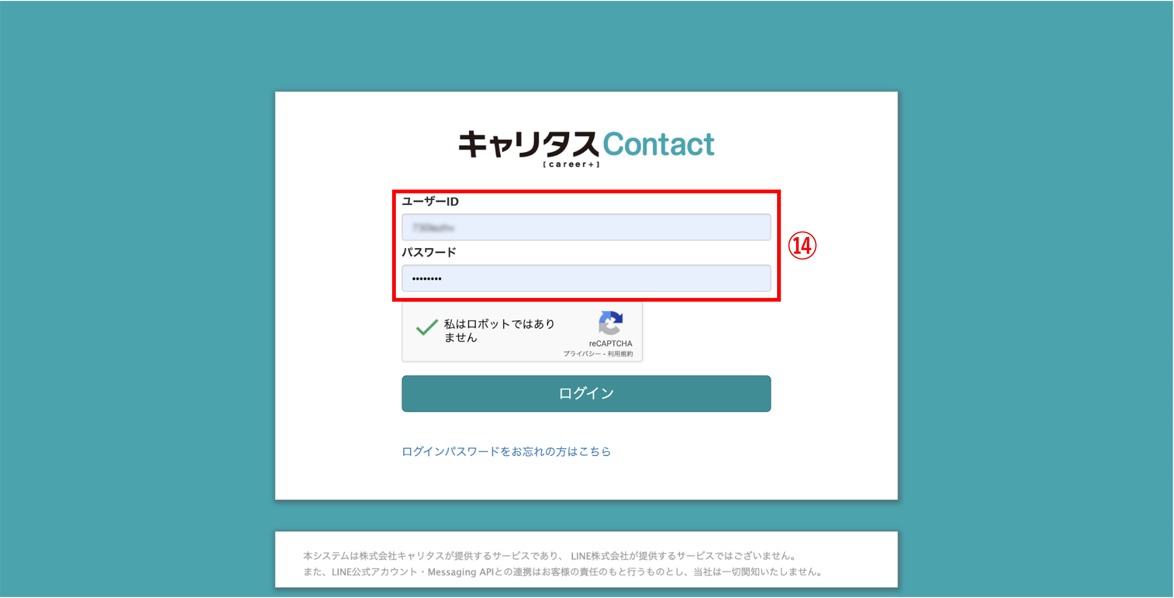The image size is (1174, 598).
Task: Click the [career+] tagline under logo
Action: click(571, 164)
